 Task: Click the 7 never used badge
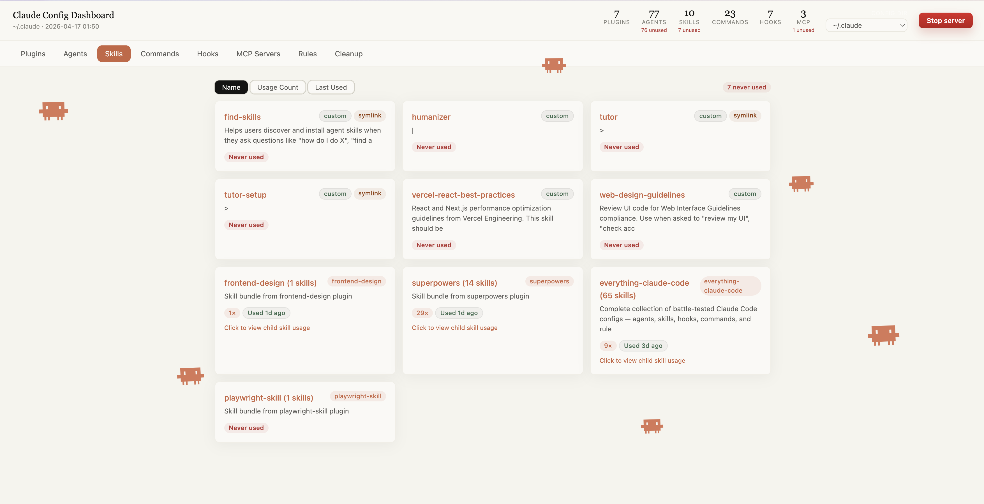pos(746,87)
